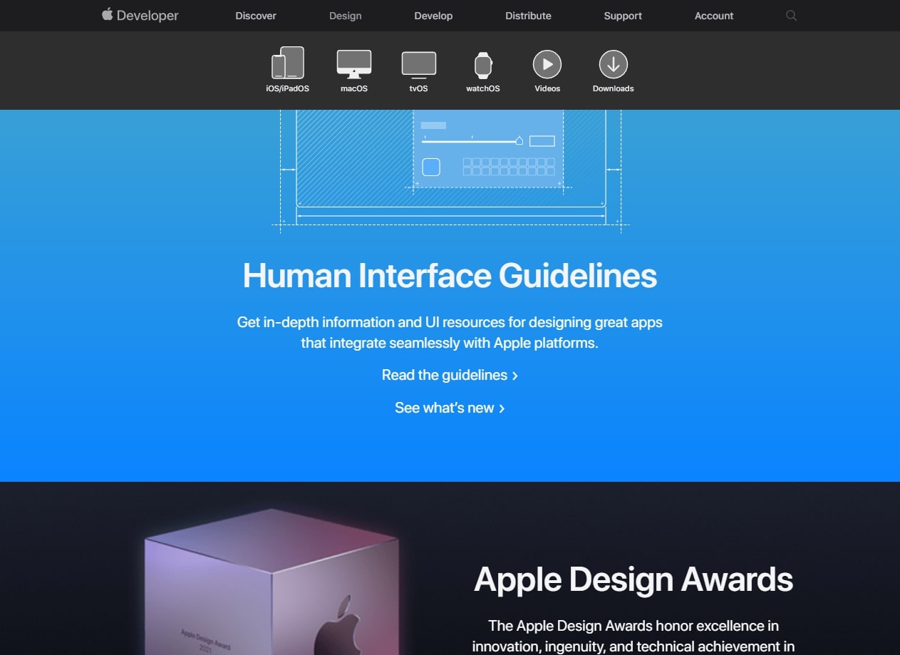The image size is (900, 655).
Task: Open the Discover menu
Action: (256, 16)
